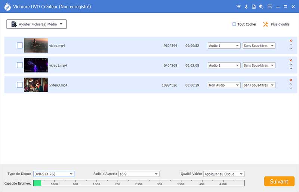Image resolution: width=299 pixels, height=192 pixels.
Task: Click the Video3.mp4 thumbnail
Action: [x=36, y=85]
